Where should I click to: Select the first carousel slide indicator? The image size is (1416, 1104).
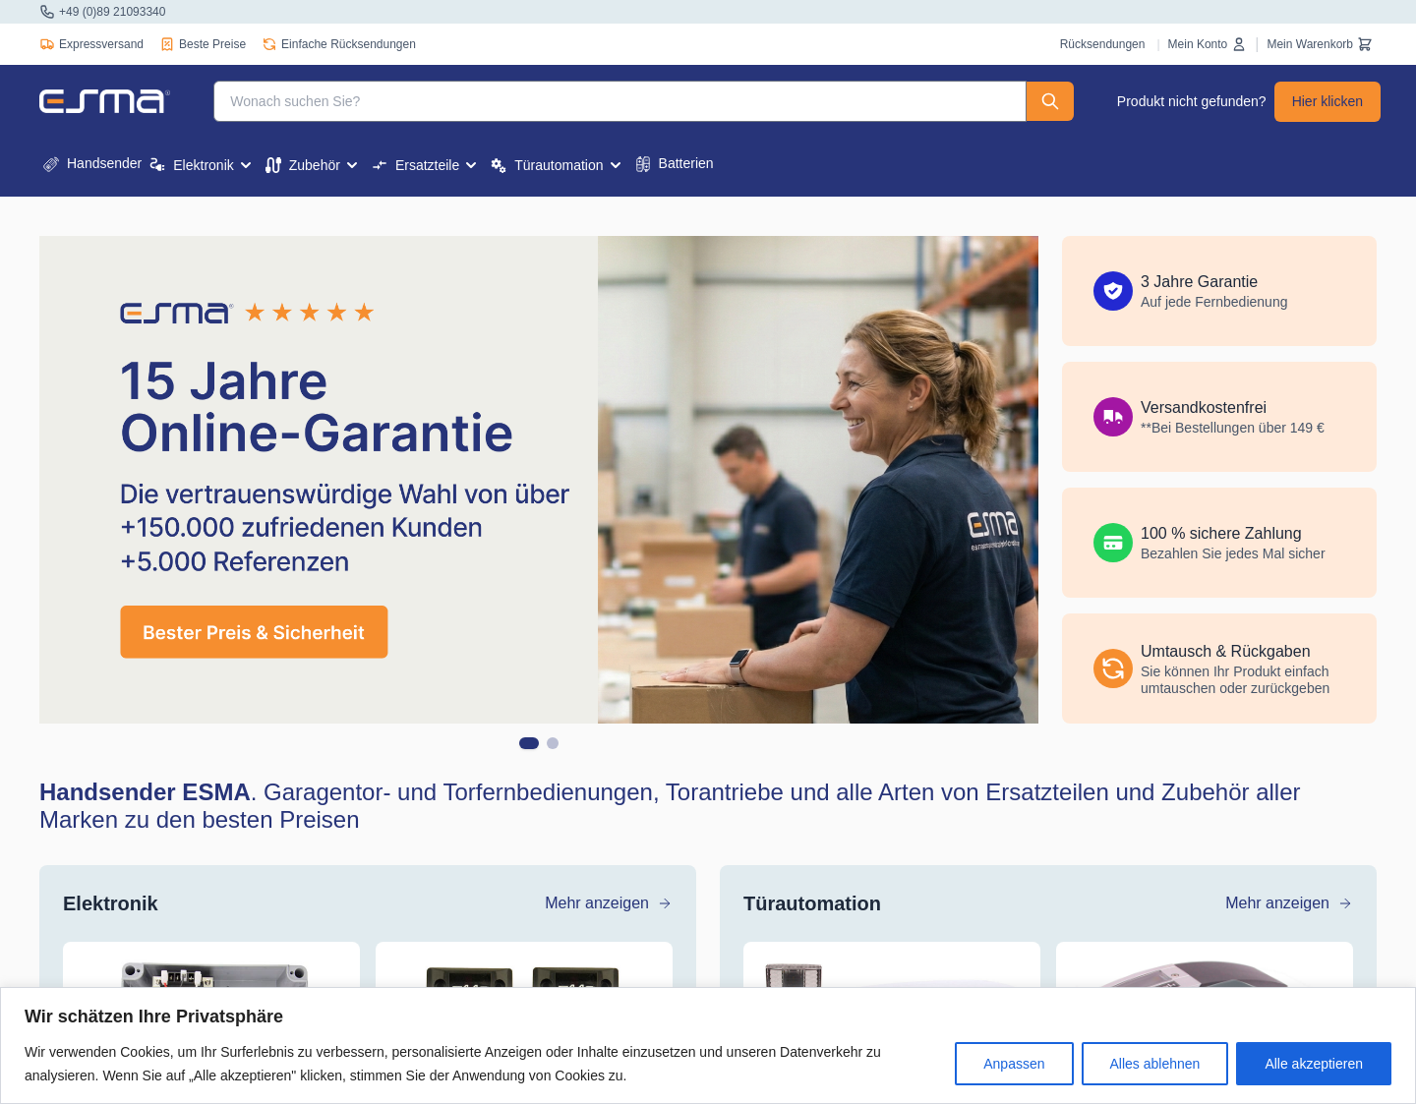tap(529, 743)
